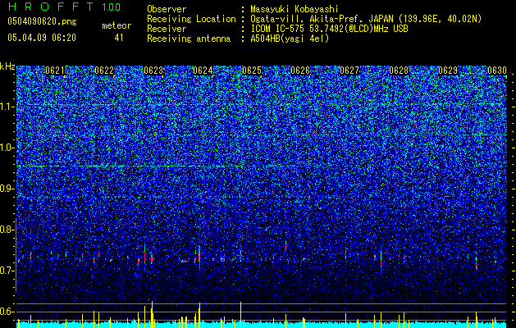Click the date stamp 05.04.09 06:20
This screenshot has width=516, height=328.
coord(42,38)
